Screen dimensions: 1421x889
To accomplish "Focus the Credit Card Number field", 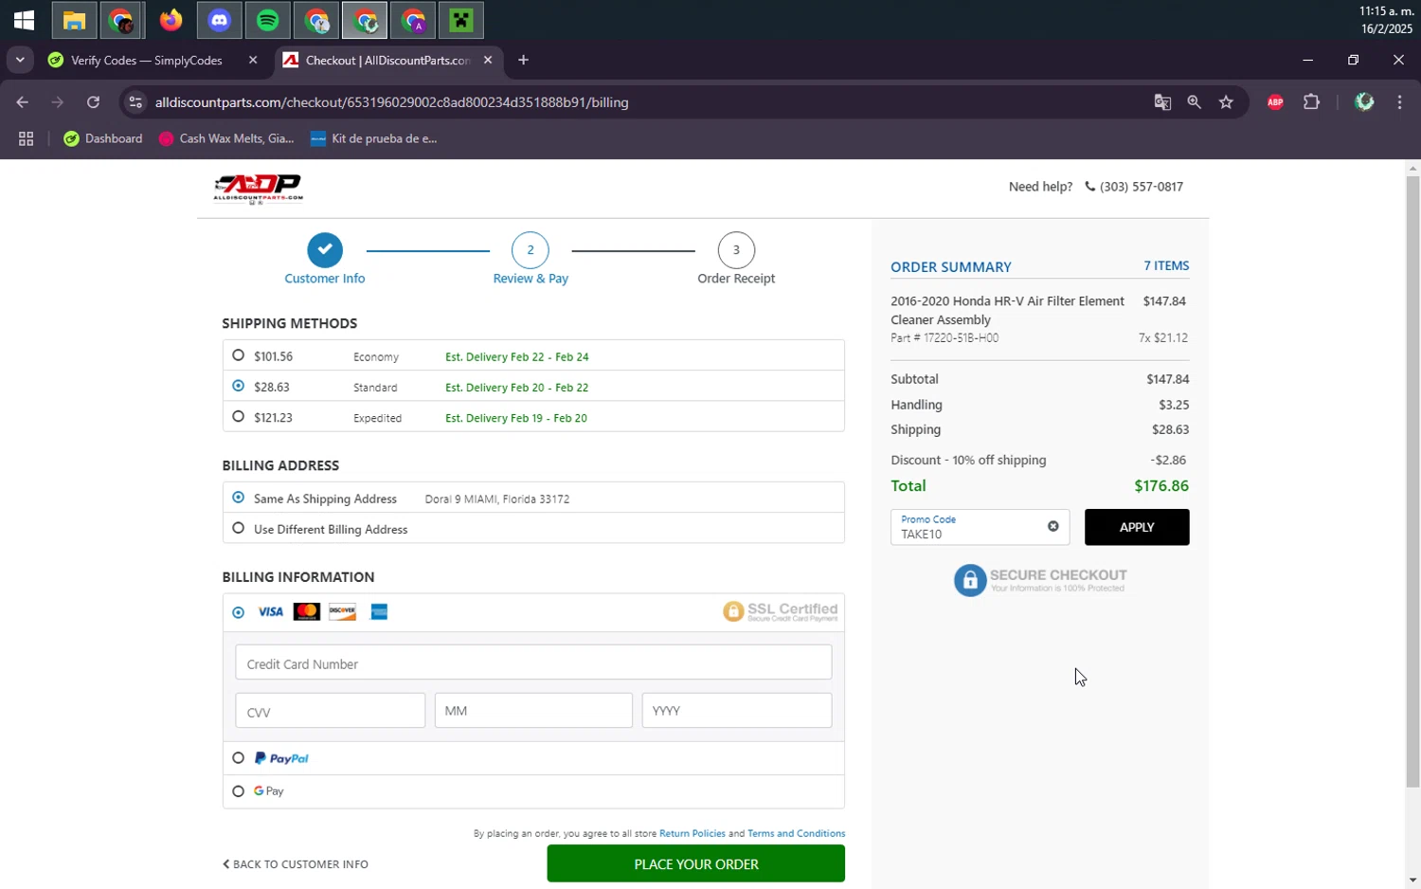I will pyautogui.click(x=533, y=662).
